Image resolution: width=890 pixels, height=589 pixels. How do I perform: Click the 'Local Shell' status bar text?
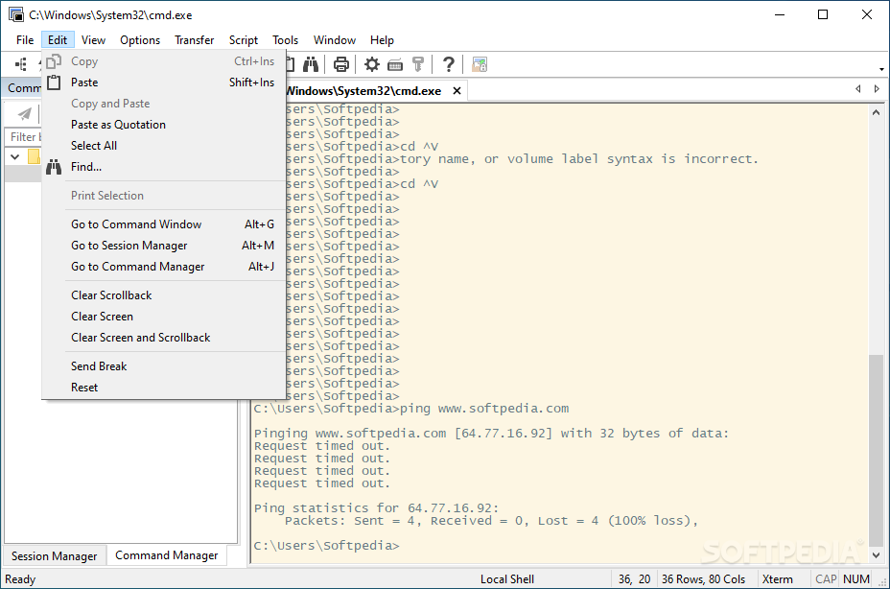click(507, 578)
